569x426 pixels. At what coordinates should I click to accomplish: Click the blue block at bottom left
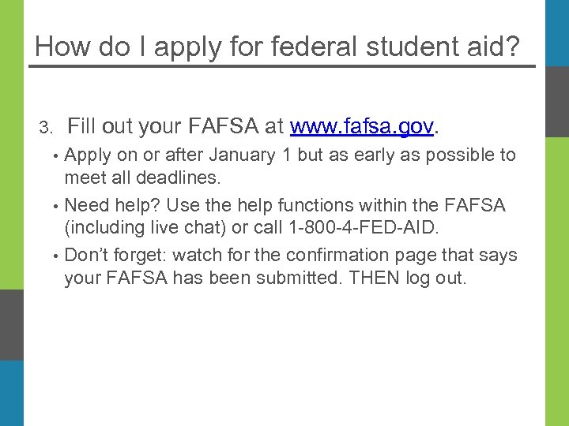(11, 393)
